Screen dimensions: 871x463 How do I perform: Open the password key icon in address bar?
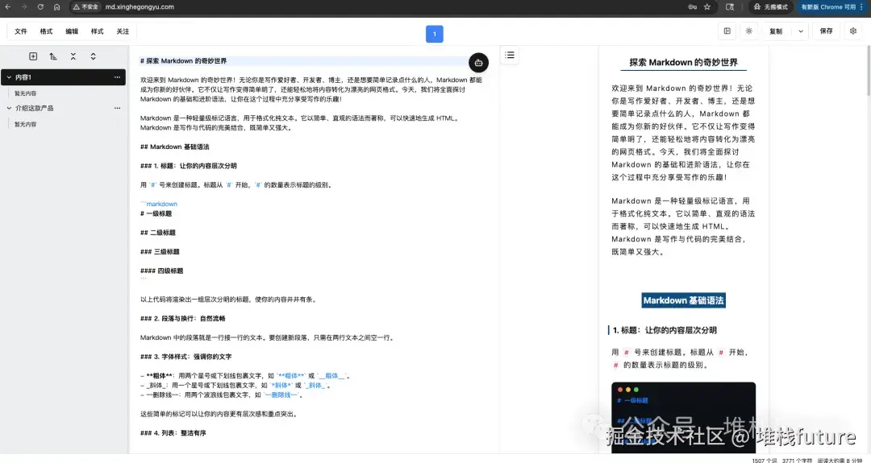pos(692,6)
